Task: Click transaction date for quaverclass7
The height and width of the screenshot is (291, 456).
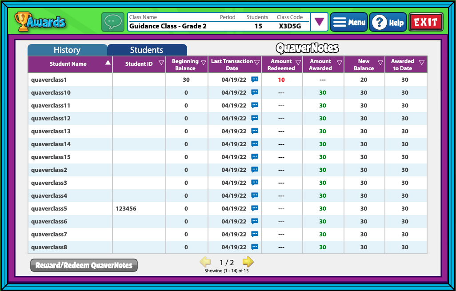Action: tap(234, 234)
